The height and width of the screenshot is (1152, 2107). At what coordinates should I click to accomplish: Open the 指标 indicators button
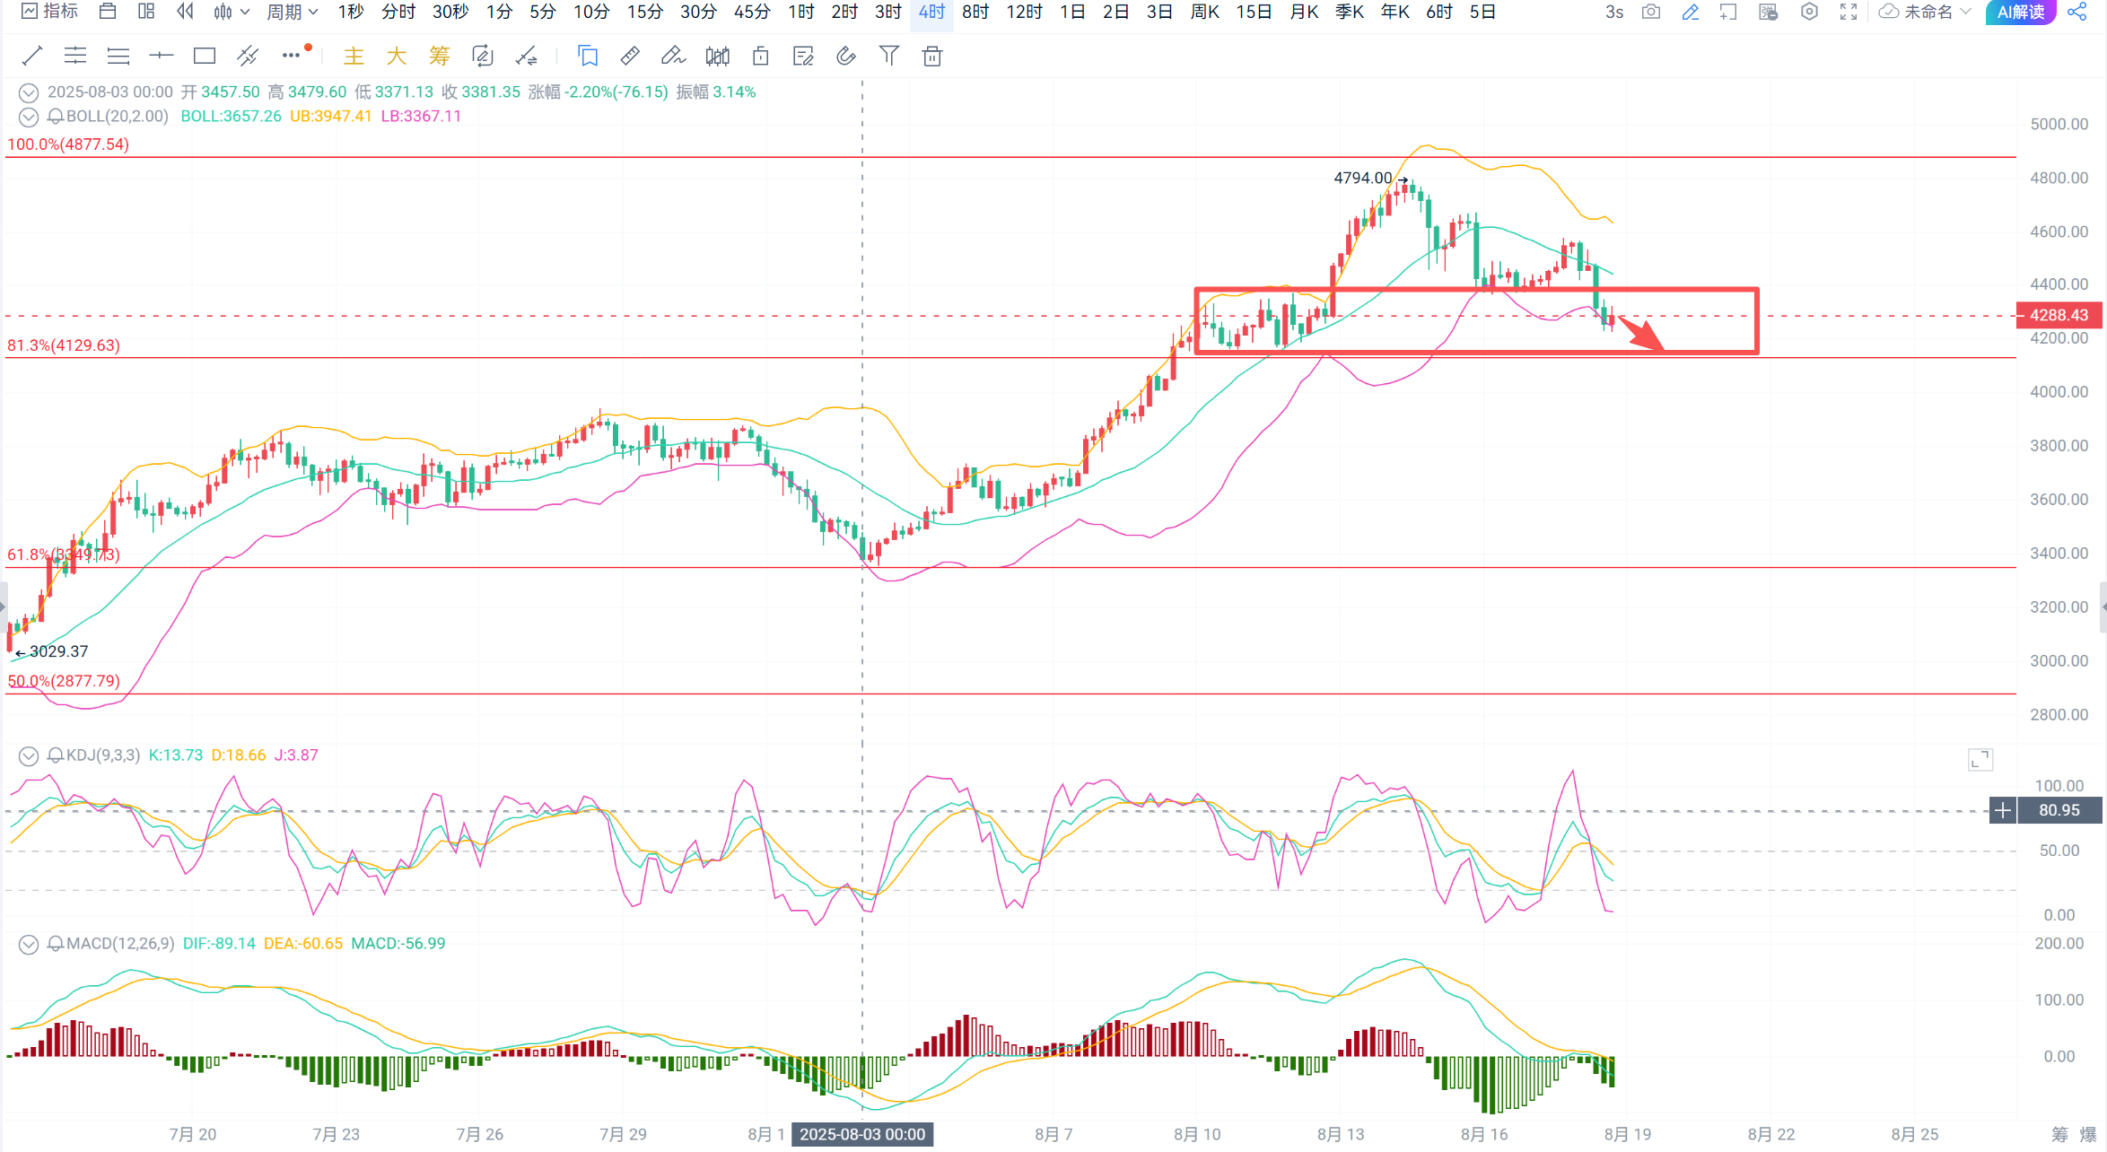pos(50,12)
